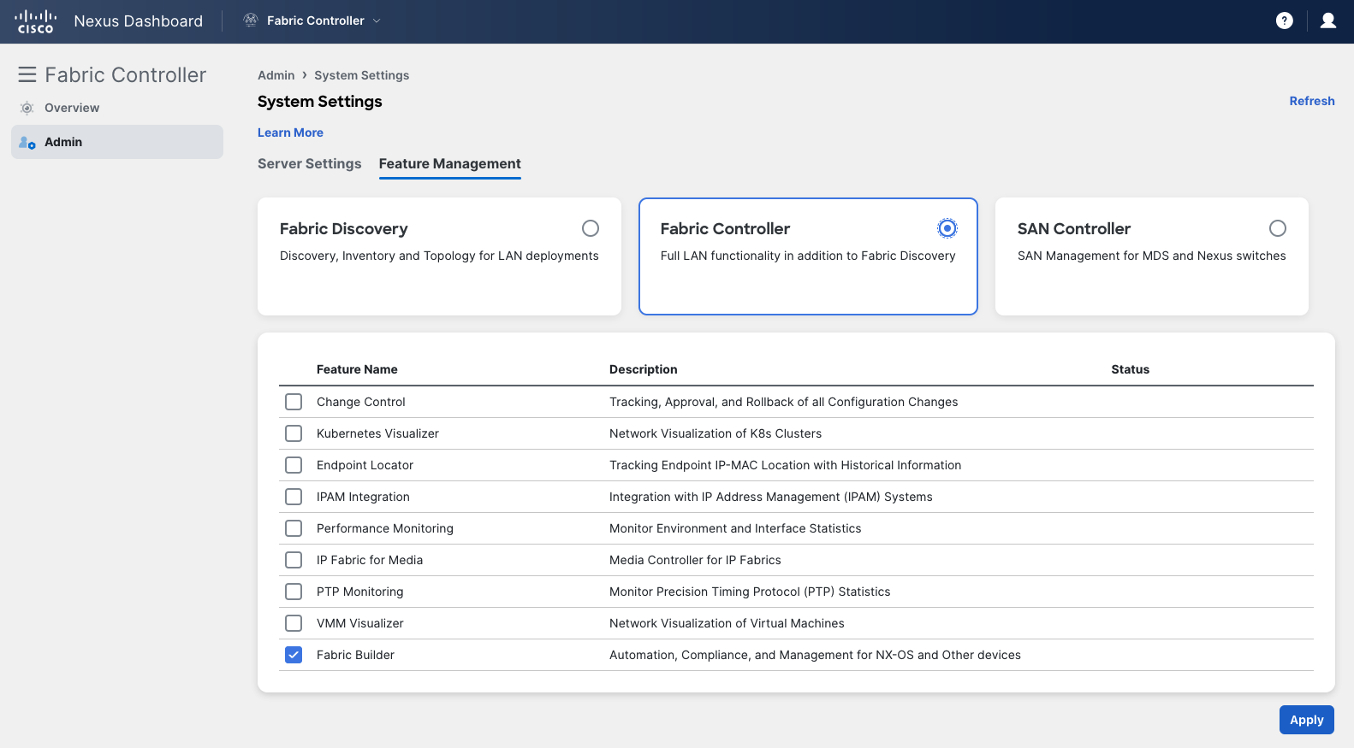The width and height of the screenshot is (1354, 748).
Task: Select the Fabric Discovery radio button
Action: [x=591, y=228]
